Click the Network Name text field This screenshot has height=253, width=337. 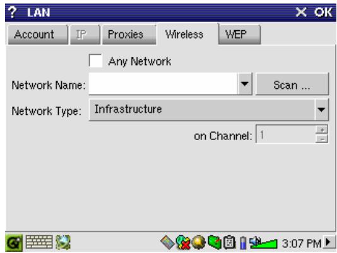coord(163,84)
